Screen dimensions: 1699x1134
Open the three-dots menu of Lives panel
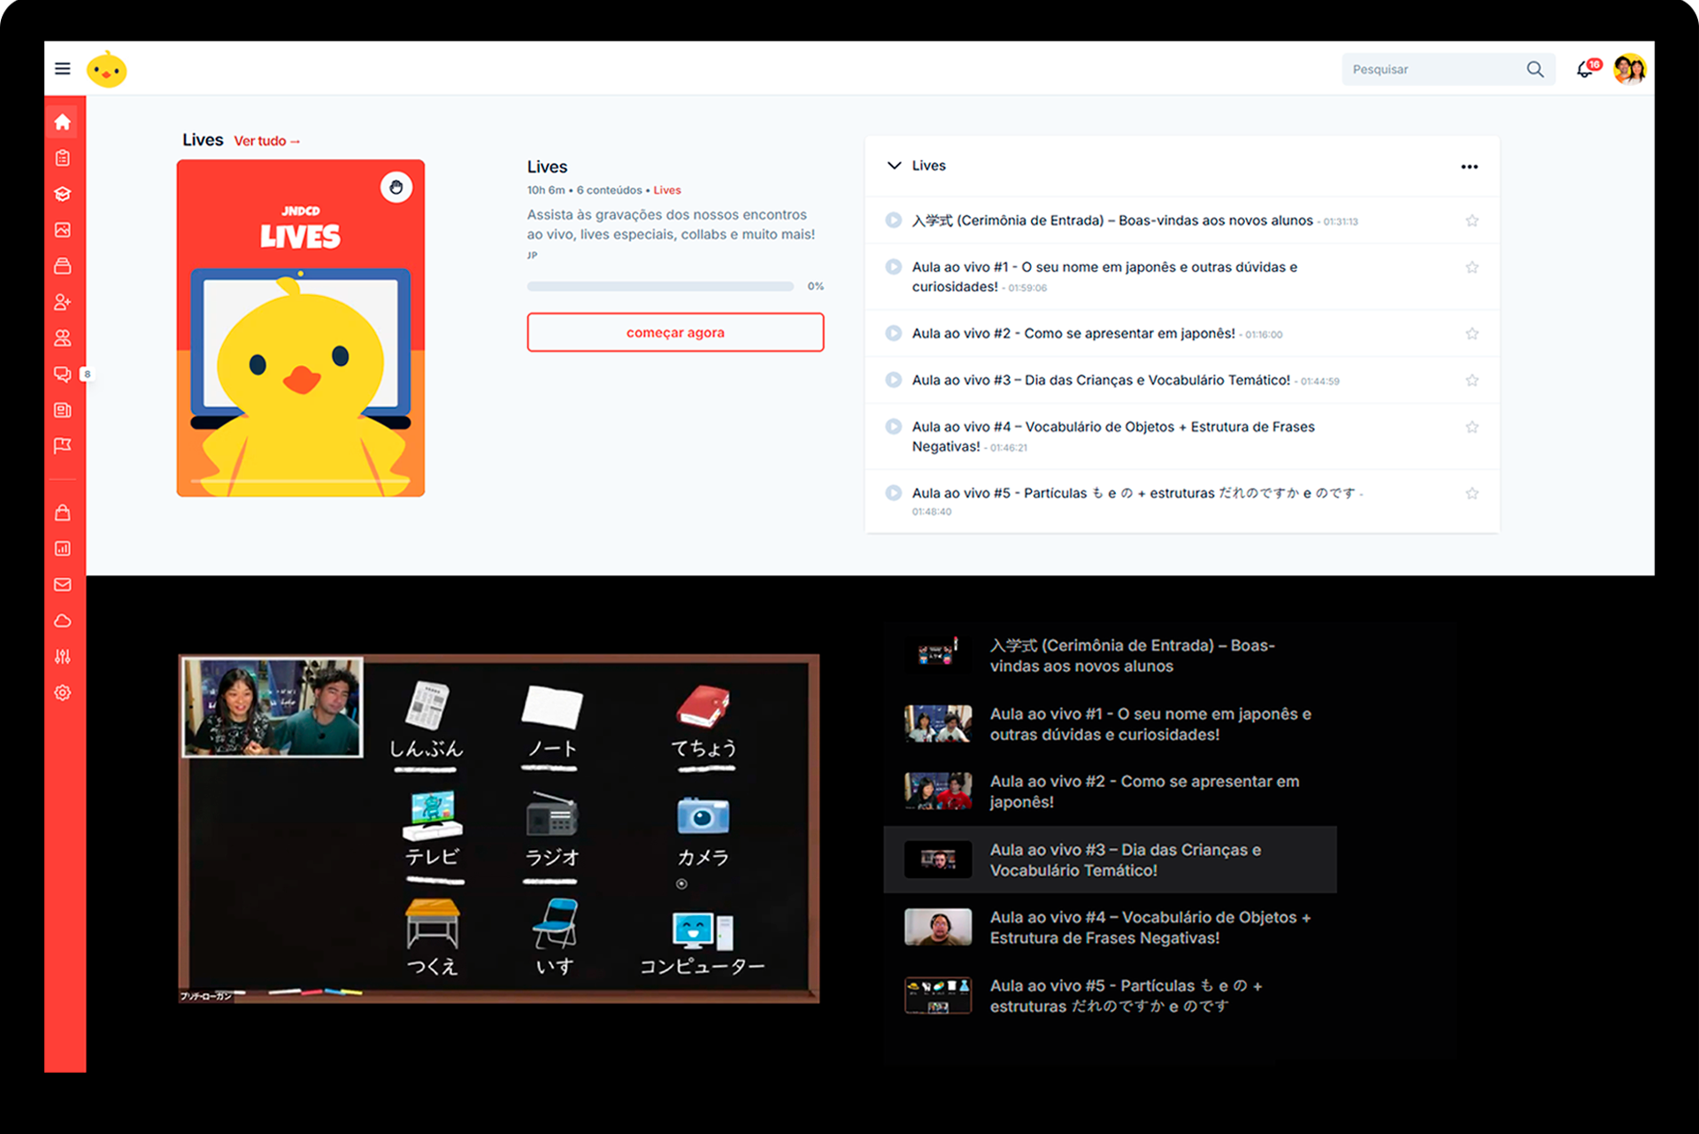tap(1469, 166)
